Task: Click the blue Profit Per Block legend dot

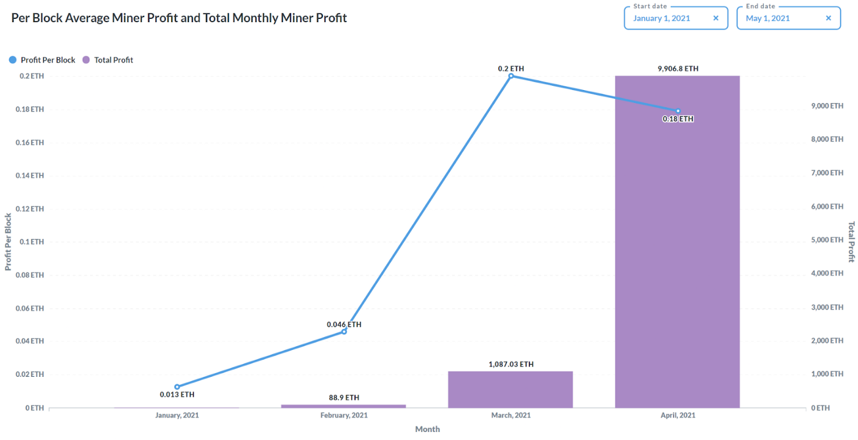Action: tap(13, 60)
